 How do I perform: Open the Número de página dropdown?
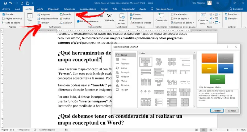(x=182, y=23)
